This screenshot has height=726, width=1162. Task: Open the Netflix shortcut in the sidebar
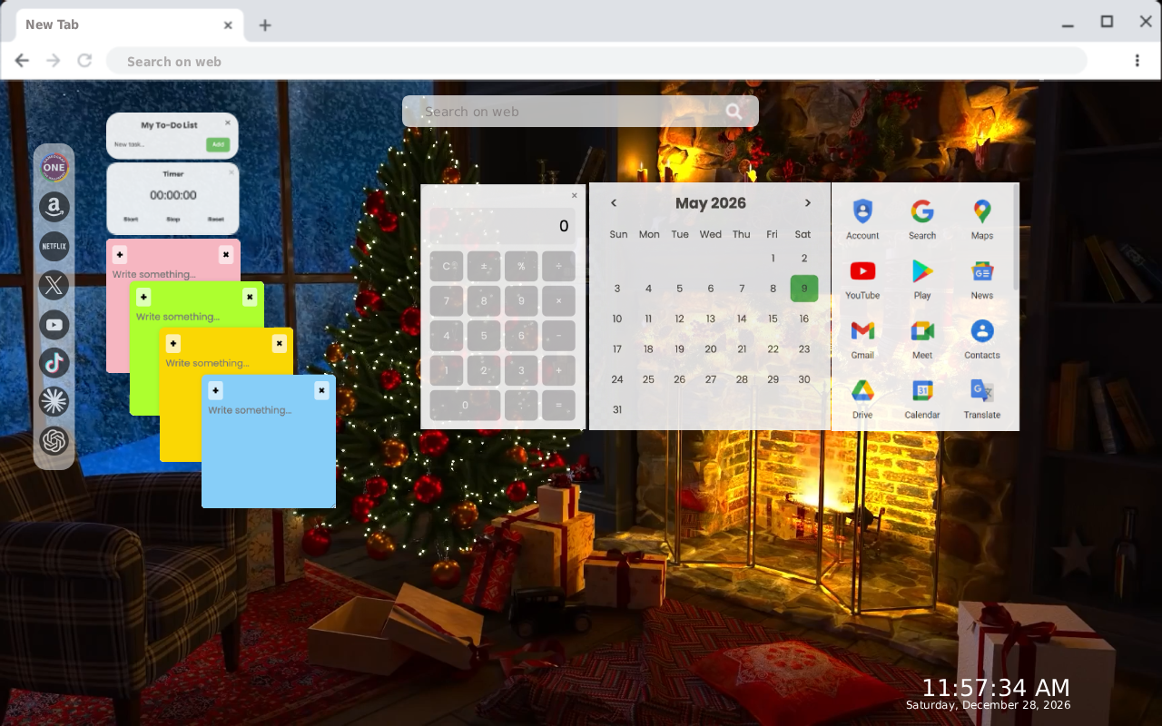tap(54, 246)
